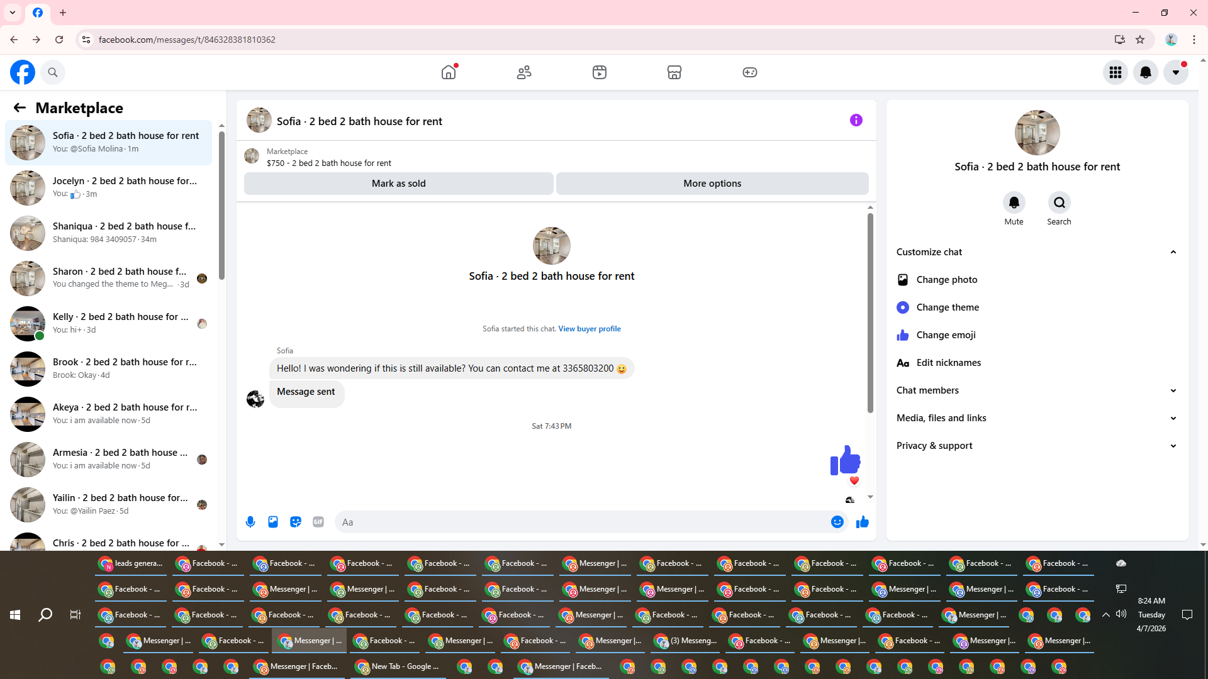Screen dimensions: 1208x679
Task: Select the Change theme color option
Action: [947, 307]
